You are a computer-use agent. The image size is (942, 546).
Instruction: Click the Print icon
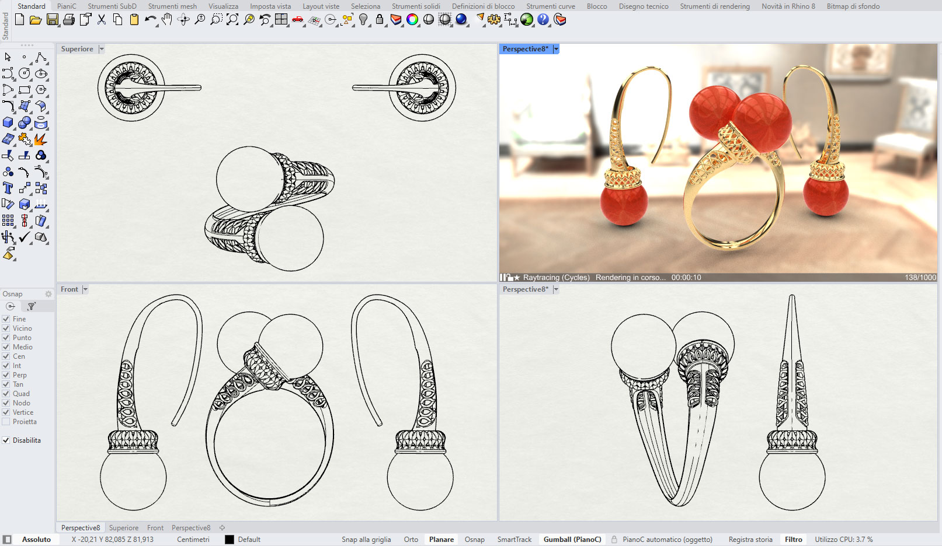68,20
